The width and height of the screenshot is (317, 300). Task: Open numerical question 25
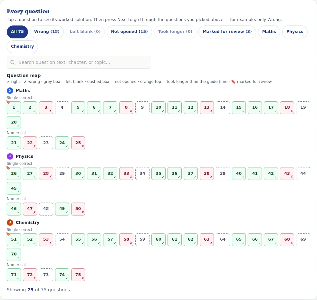78,143
